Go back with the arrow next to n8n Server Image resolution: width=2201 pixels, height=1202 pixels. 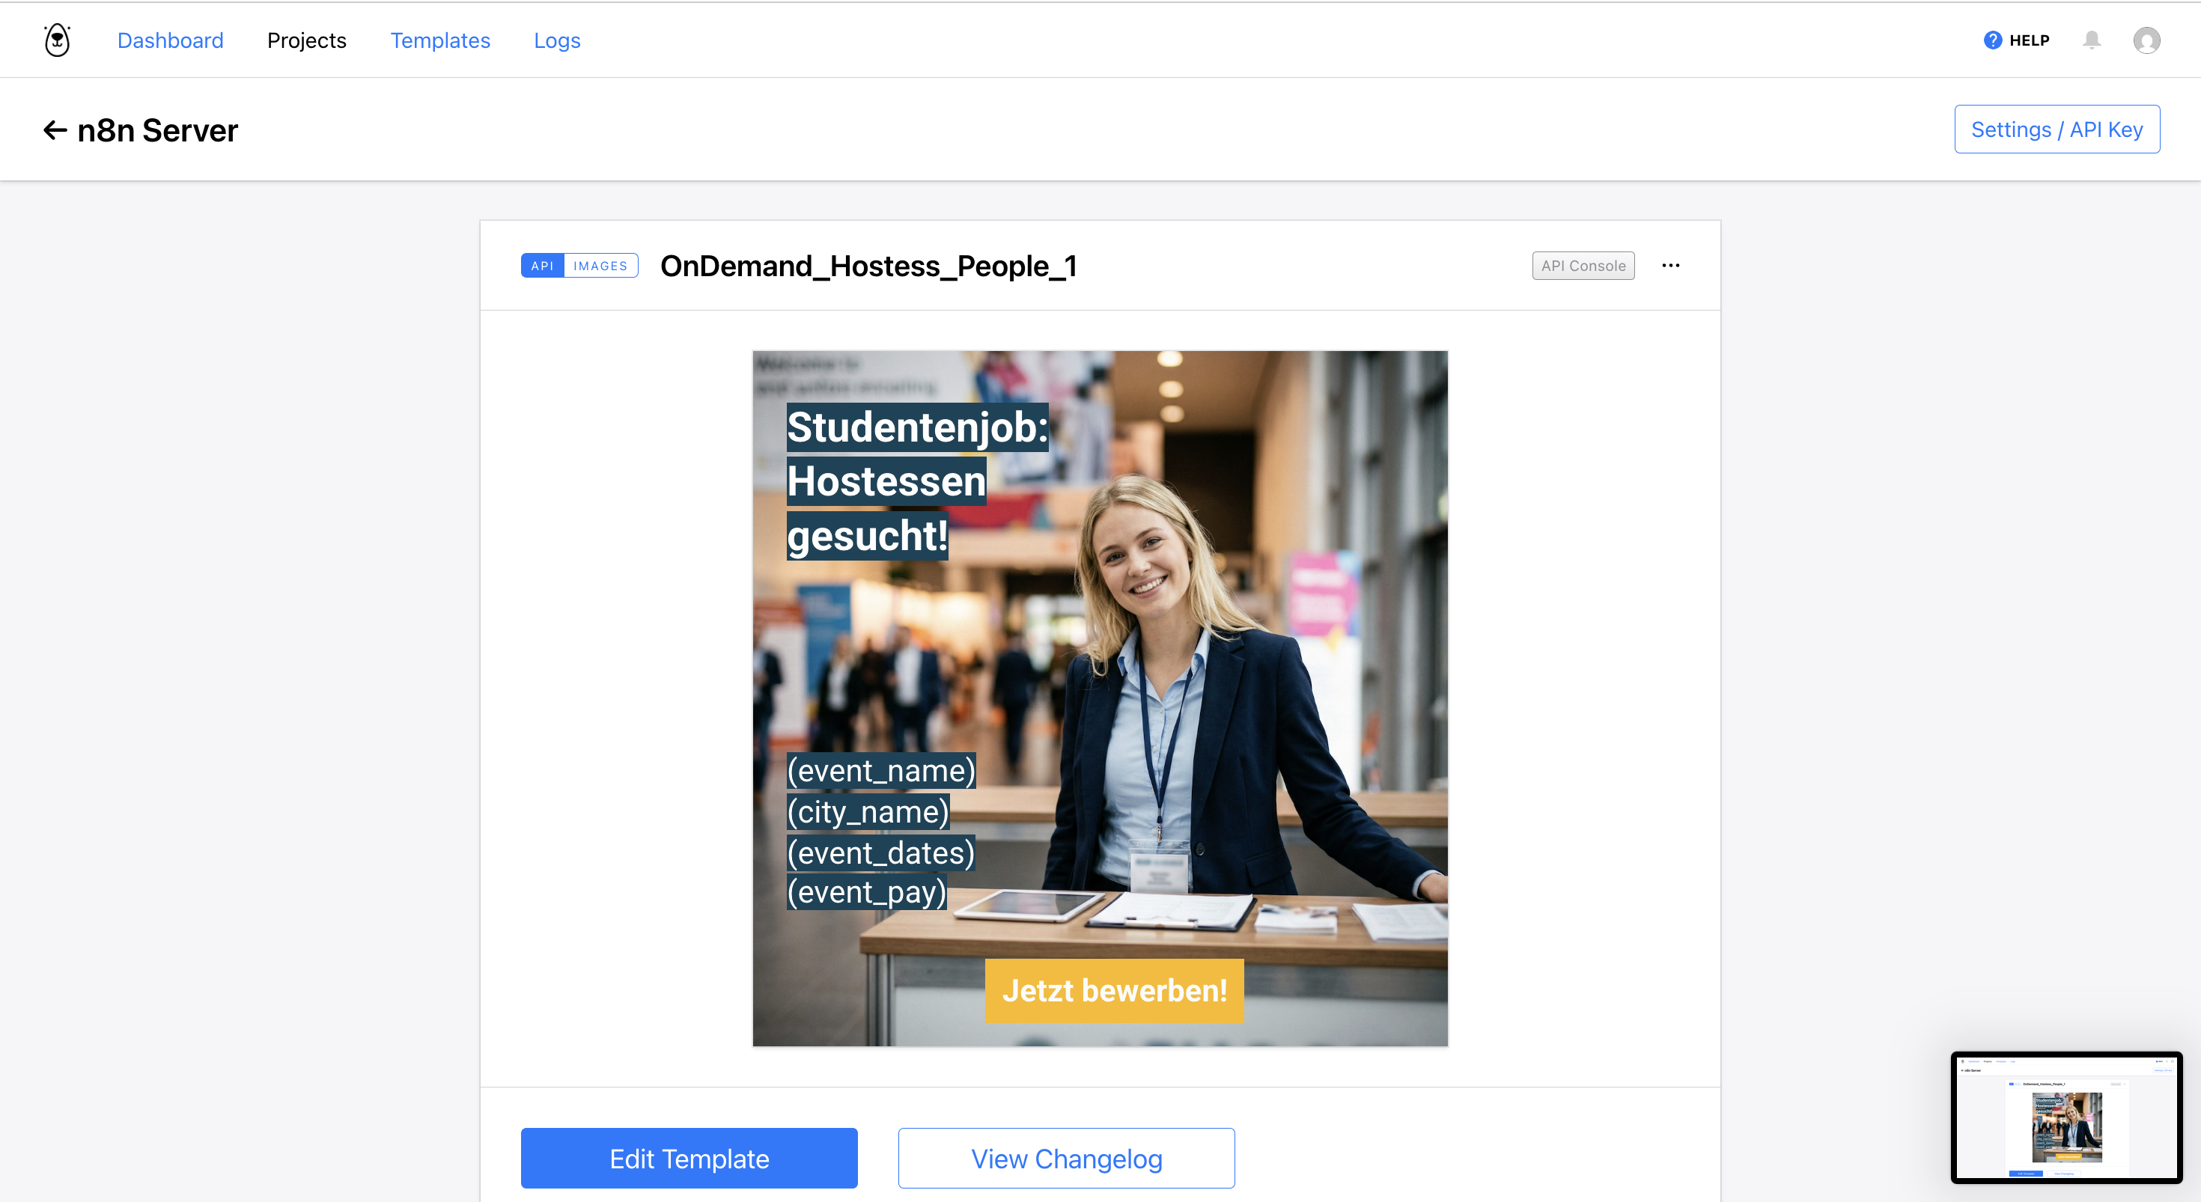coord(54,129)
